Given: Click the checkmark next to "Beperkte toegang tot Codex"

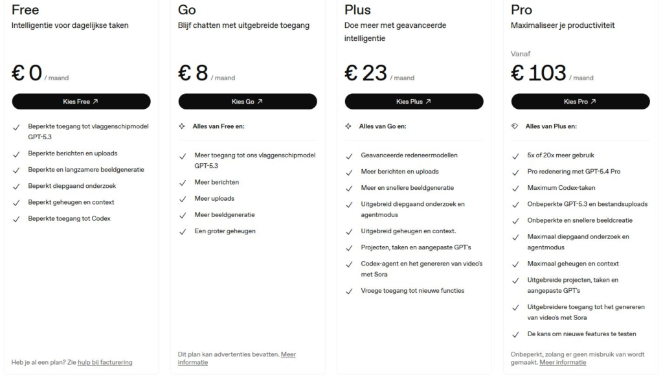Looking at the screenshot, I should pyautogui.click(x=16, y=219).
